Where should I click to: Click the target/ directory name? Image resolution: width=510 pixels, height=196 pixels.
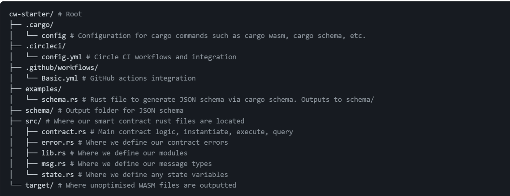pos(37,185)
